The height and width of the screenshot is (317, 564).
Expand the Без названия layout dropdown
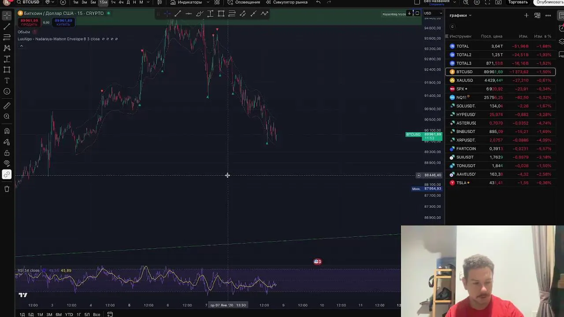coord(454,2)
